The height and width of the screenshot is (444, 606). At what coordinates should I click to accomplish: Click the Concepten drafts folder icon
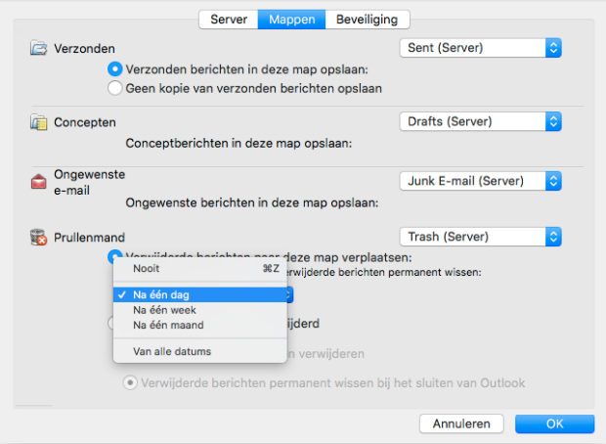tap(39, 122)
